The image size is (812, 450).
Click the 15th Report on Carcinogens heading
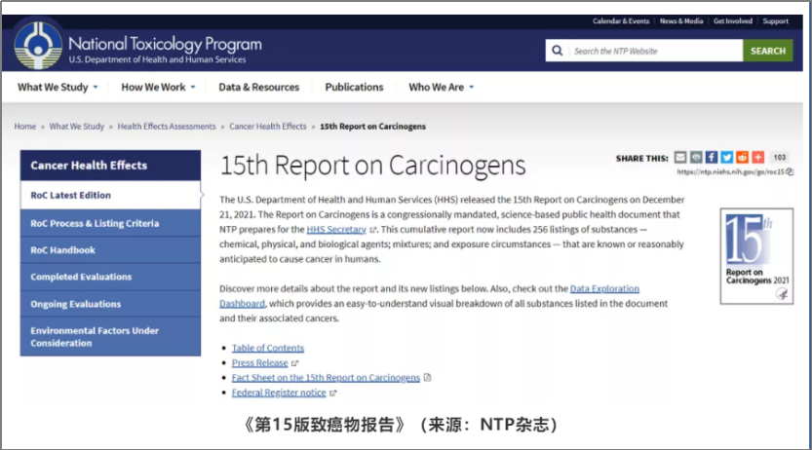372,165
